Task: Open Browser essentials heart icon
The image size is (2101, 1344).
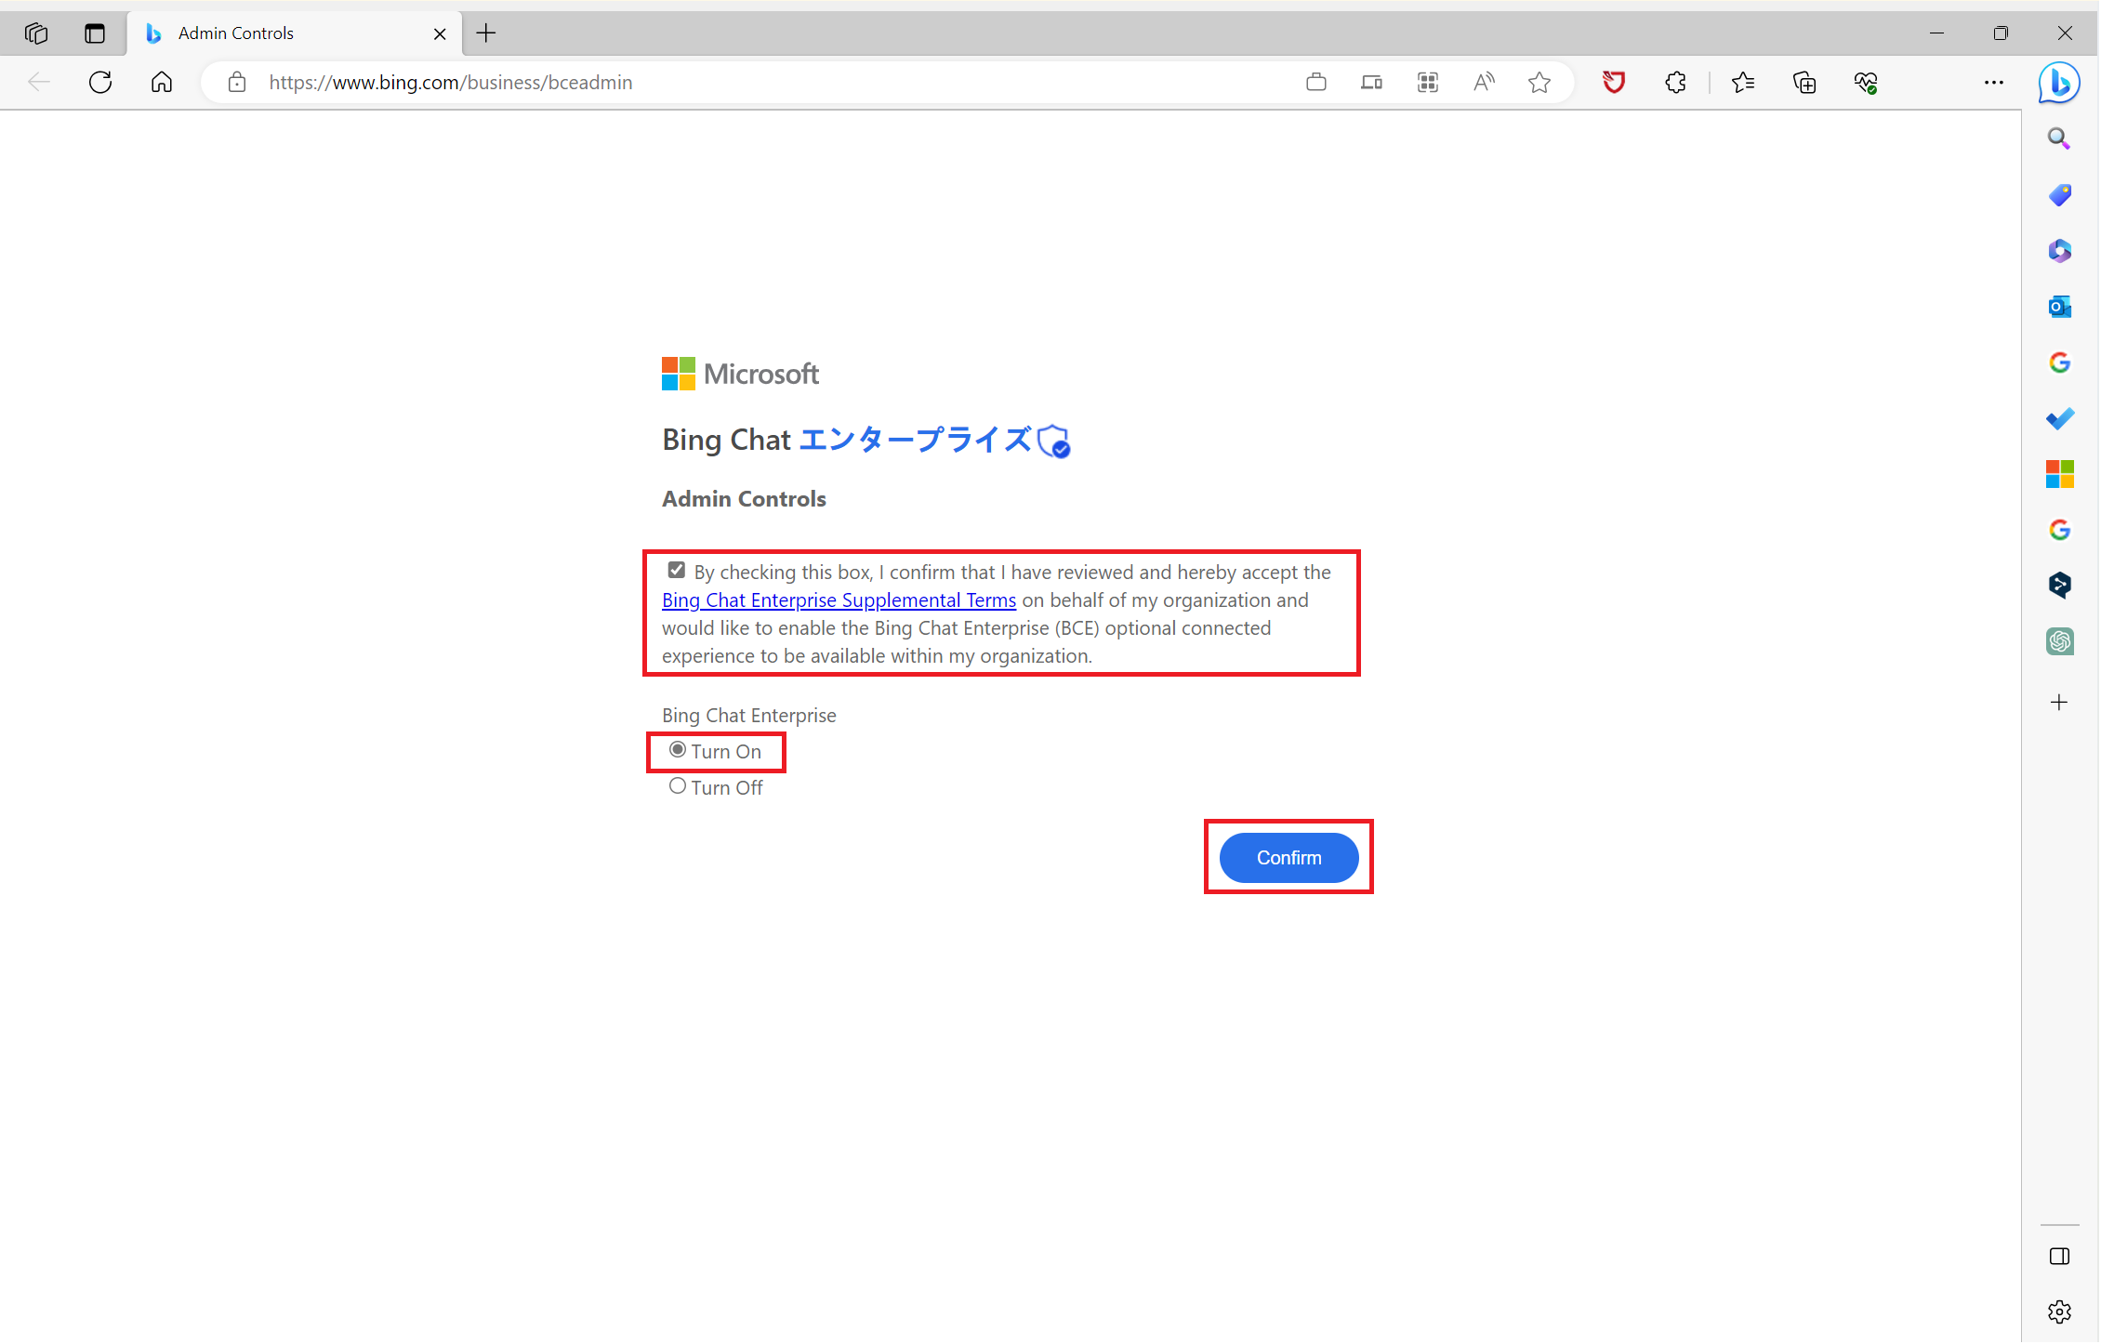Action: click(x=1866, y=82)
